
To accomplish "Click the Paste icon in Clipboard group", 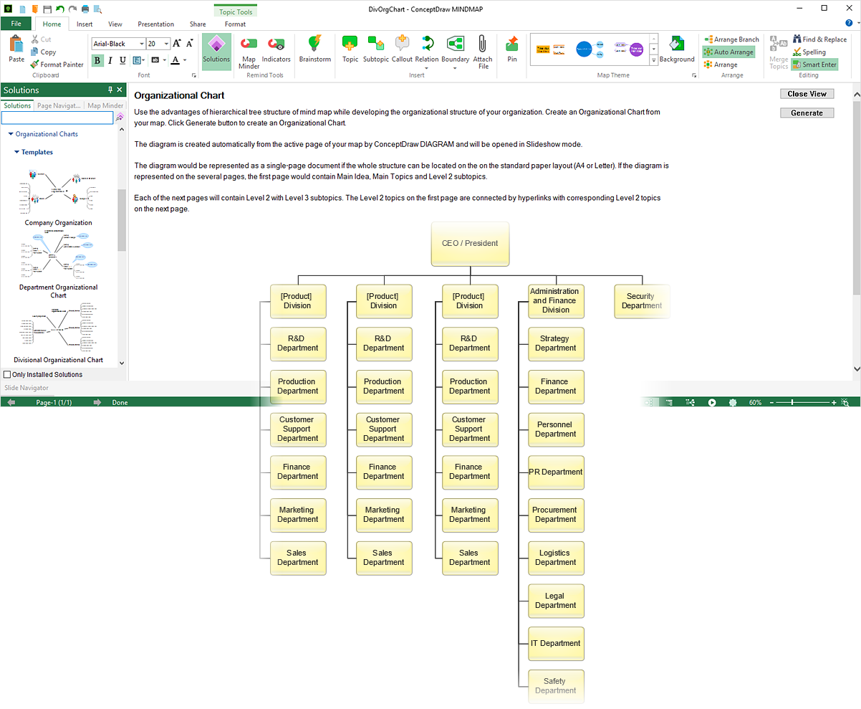I will point(16,44).
